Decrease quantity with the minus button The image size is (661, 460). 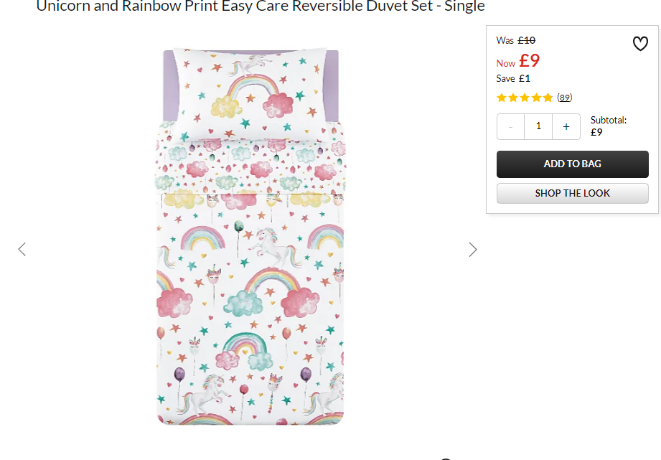510,126
